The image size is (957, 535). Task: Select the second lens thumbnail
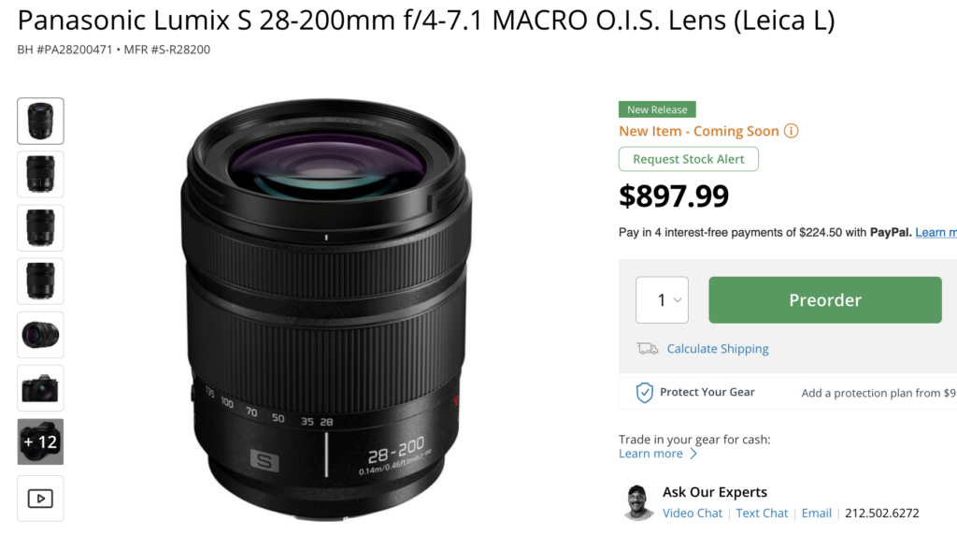point(40,174)
